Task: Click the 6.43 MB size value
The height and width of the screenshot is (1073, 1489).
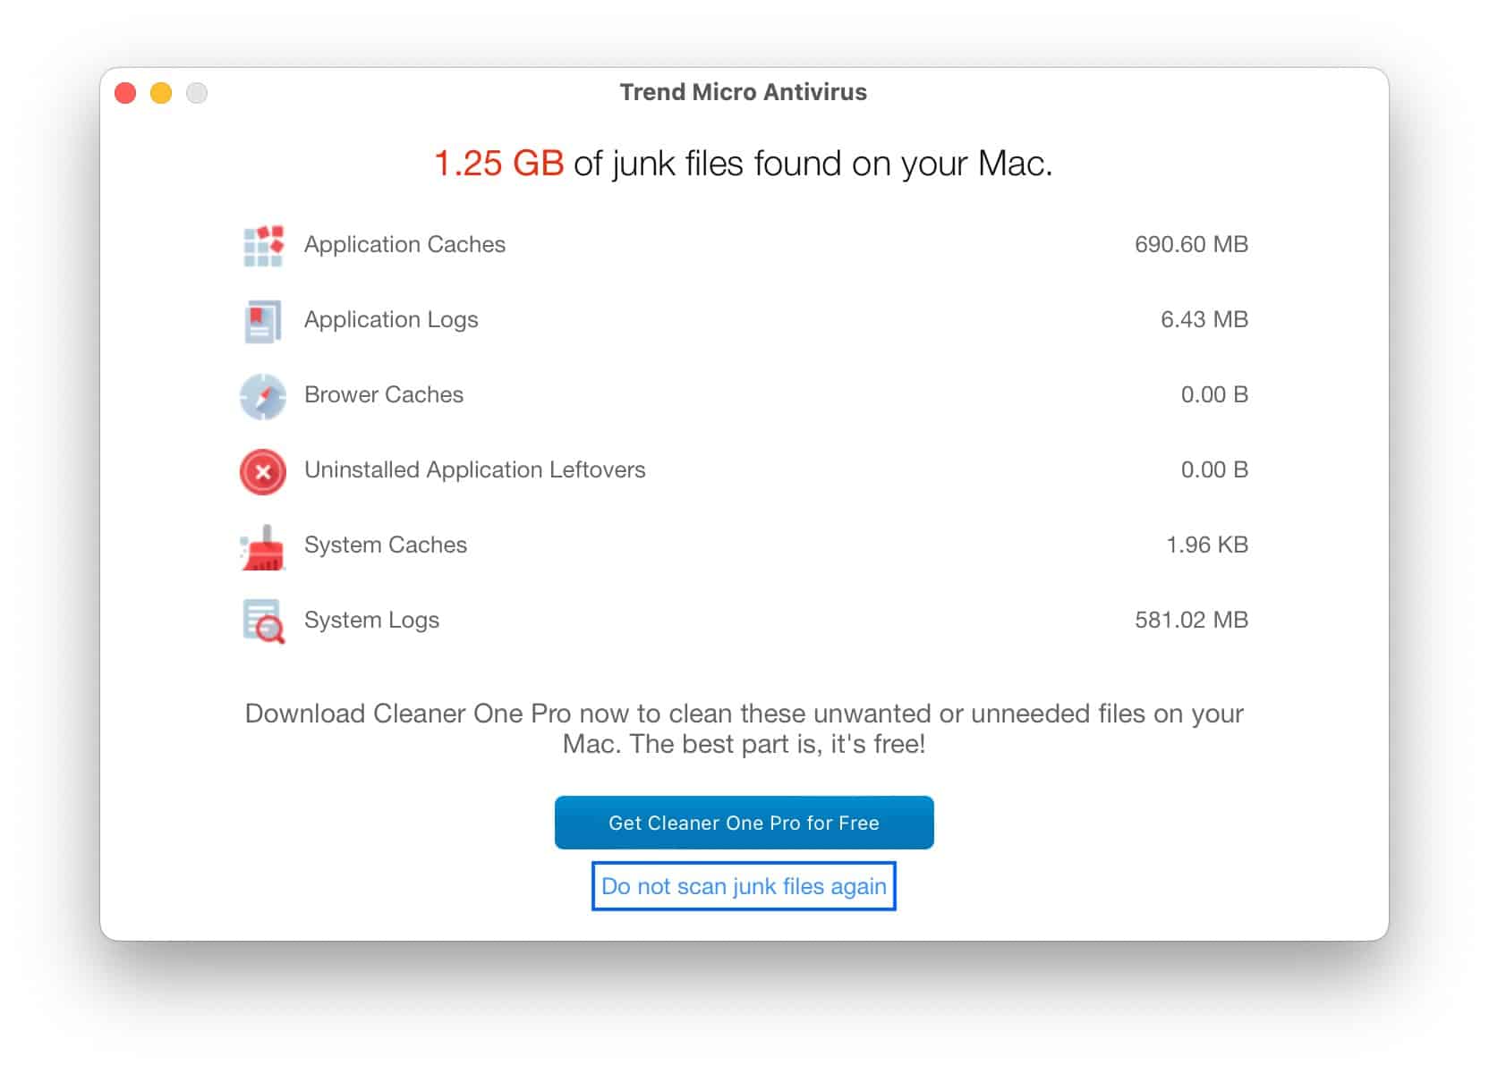Action: (1204, 319)
